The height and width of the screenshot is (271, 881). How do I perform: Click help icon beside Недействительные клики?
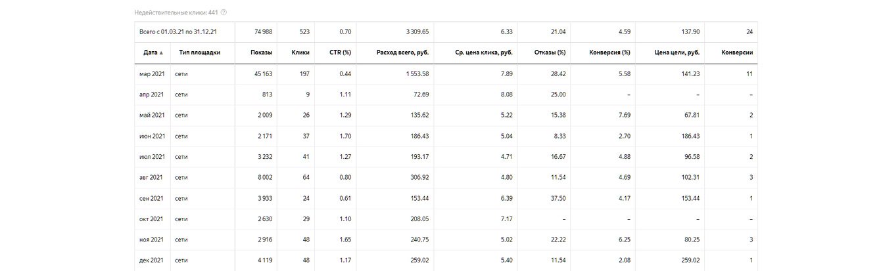pyautogui.click(x=224, y=12)
